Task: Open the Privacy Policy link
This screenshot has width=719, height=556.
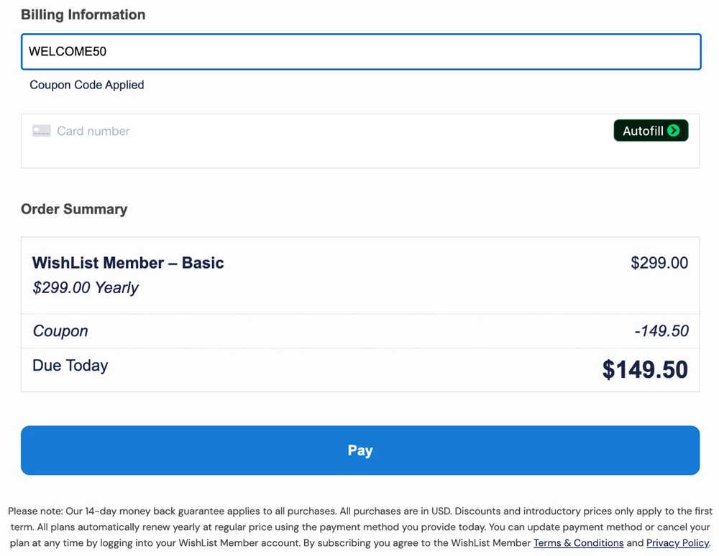Action: click(x=677, y=543)
